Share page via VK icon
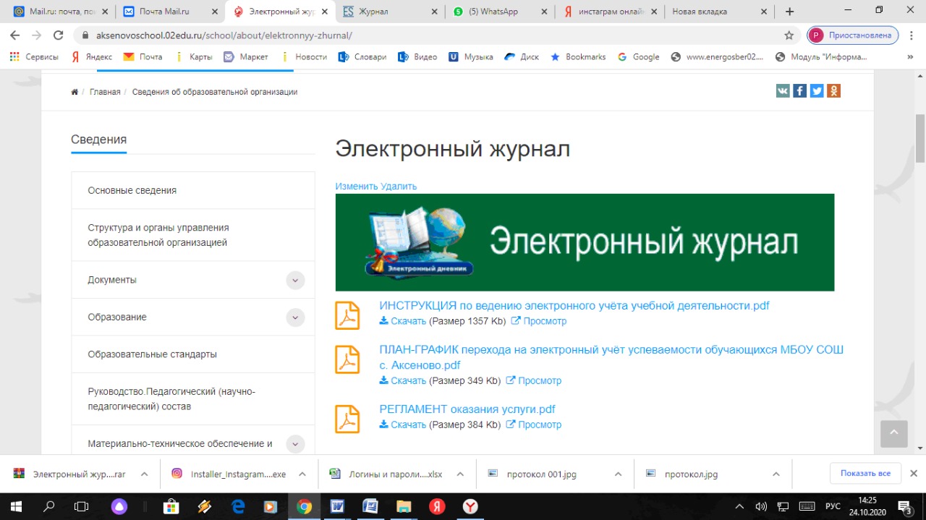This screenshot has width=926, height=520. [x=783, y=90]
